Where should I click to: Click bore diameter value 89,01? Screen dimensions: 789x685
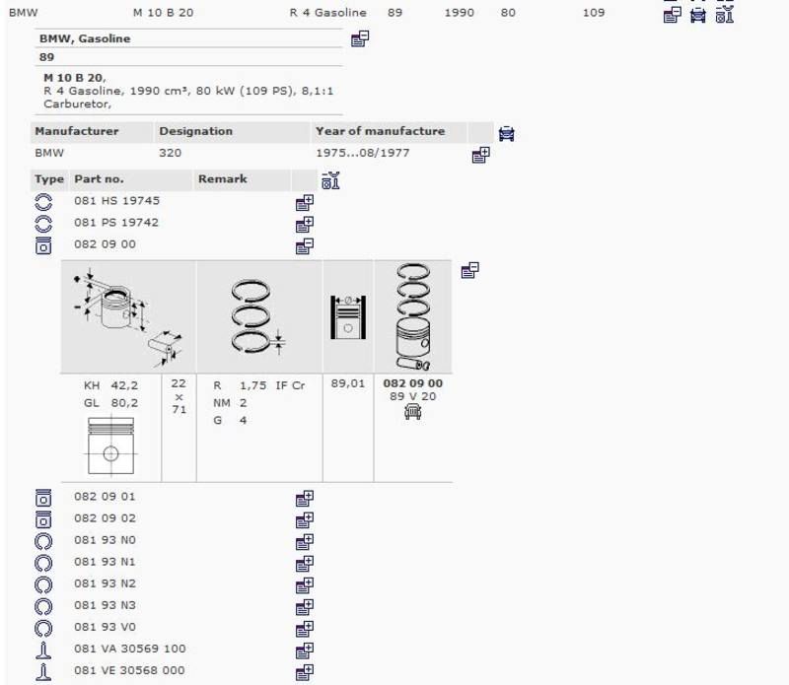348,383
